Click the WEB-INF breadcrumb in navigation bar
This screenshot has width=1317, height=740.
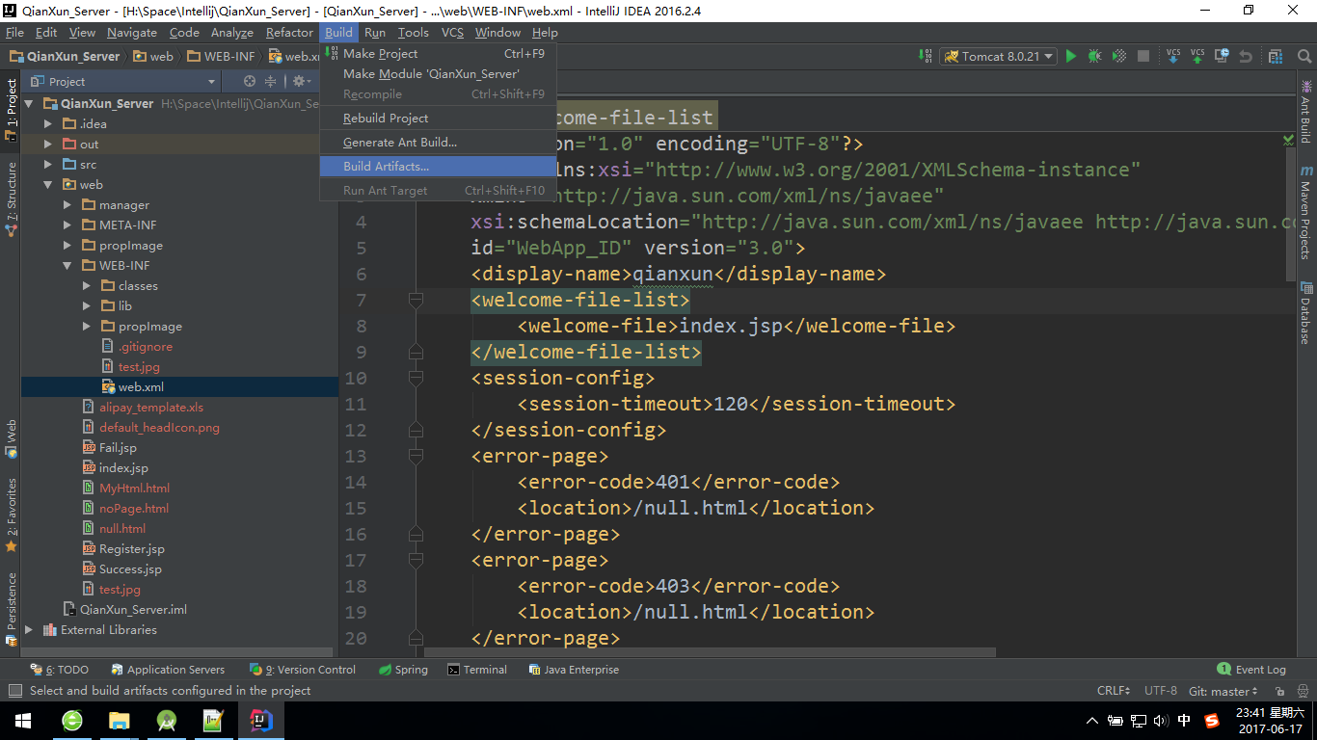[x=221, y=57]
